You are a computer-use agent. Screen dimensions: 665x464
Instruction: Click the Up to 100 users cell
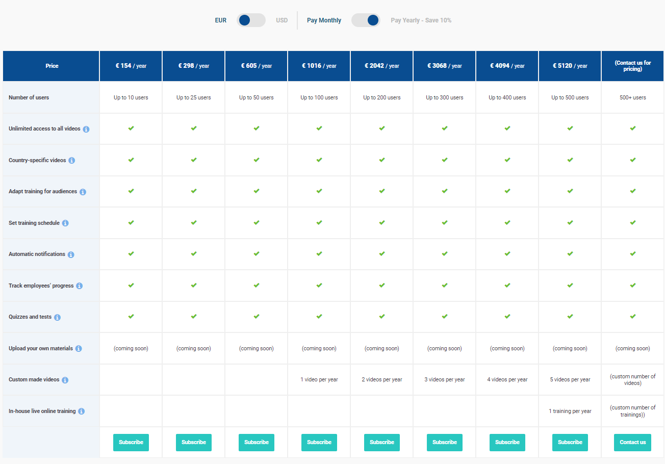(x=319, y=97)
